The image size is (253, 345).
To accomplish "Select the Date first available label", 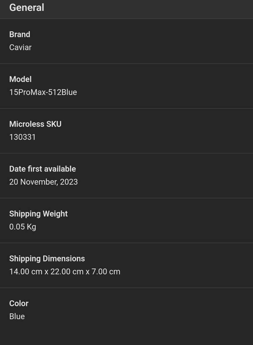I will (x=43, y=169).
